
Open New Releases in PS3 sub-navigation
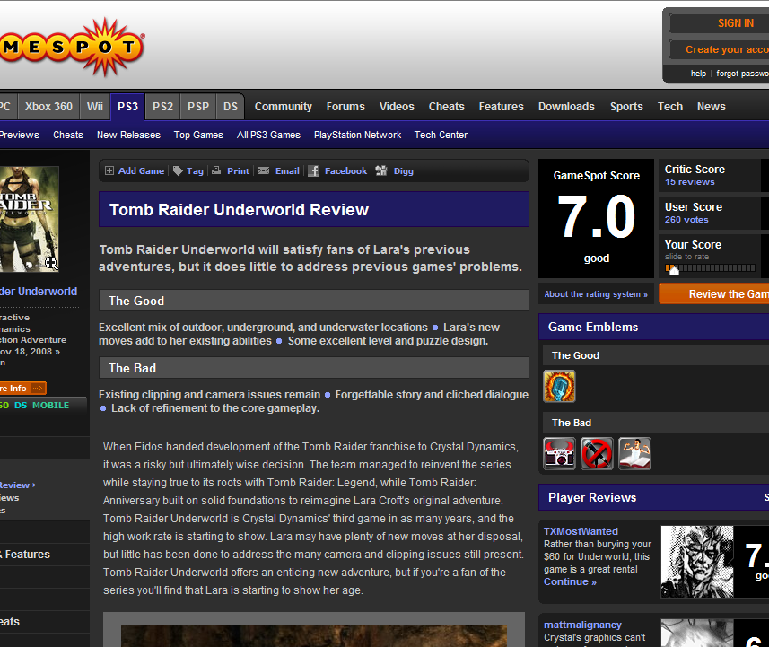[x=128, y=135]
